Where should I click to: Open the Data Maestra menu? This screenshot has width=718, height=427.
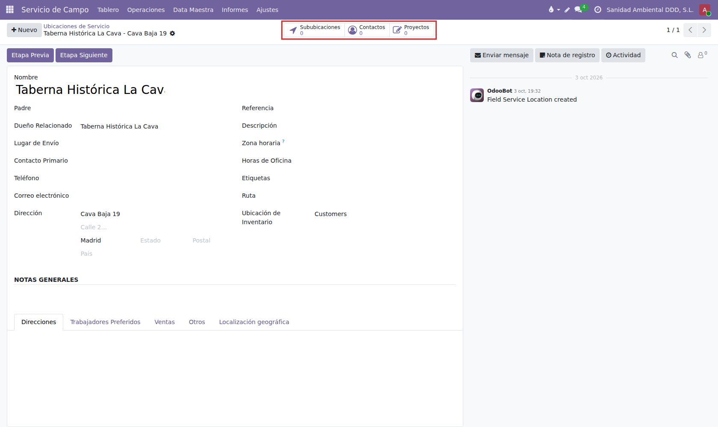point(193,10)
